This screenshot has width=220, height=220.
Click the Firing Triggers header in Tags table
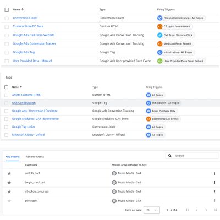click(x=154, y=87)
